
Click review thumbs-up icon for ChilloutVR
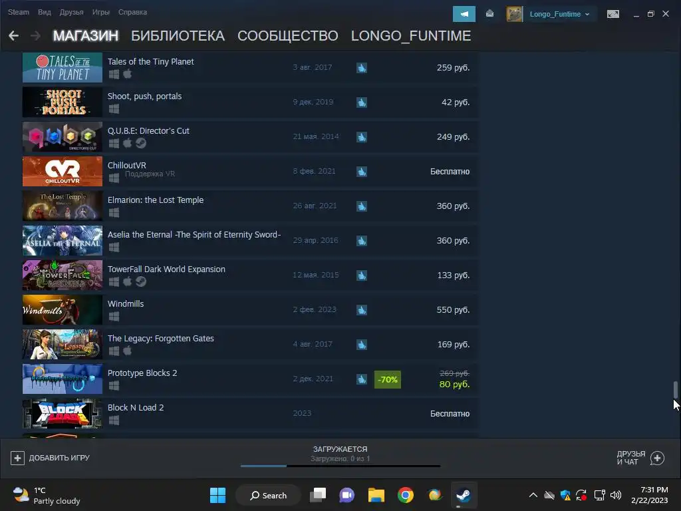tap(361, 172)
